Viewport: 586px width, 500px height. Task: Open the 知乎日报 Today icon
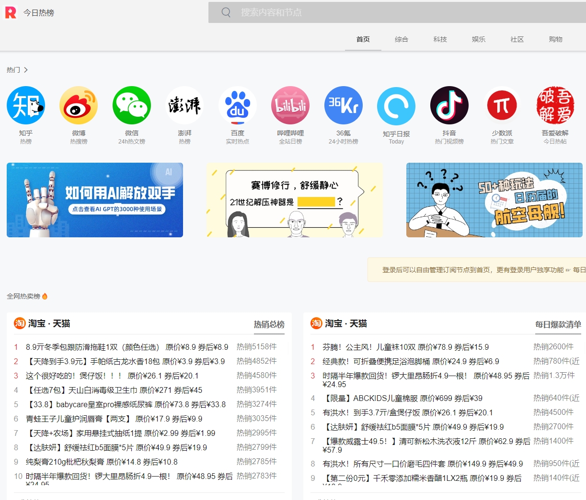pos(396,106)
